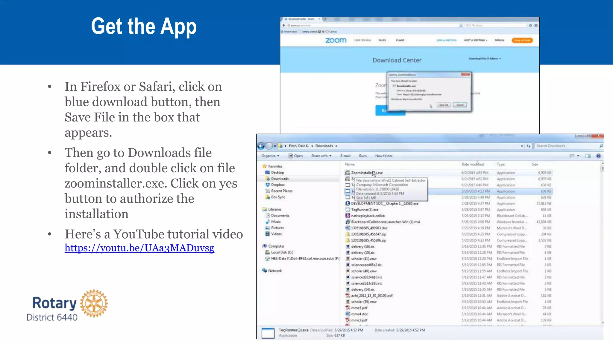Click Downloads in the Explorer breadcrumb path

point(324,146)
